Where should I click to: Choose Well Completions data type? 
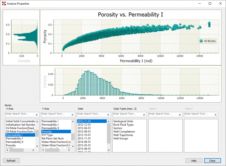(124, 131)
